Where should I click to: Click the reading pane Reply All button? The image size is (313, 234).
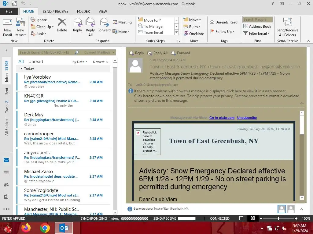[157, 53]
